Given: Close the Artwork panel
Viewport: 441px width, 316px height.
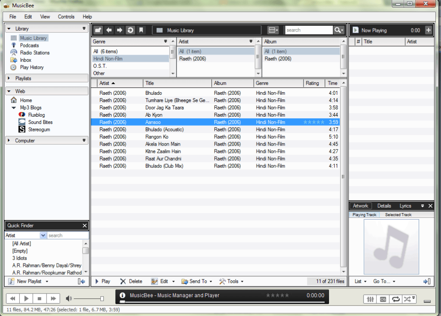Looking at the screenshot, I should (430, 206).
